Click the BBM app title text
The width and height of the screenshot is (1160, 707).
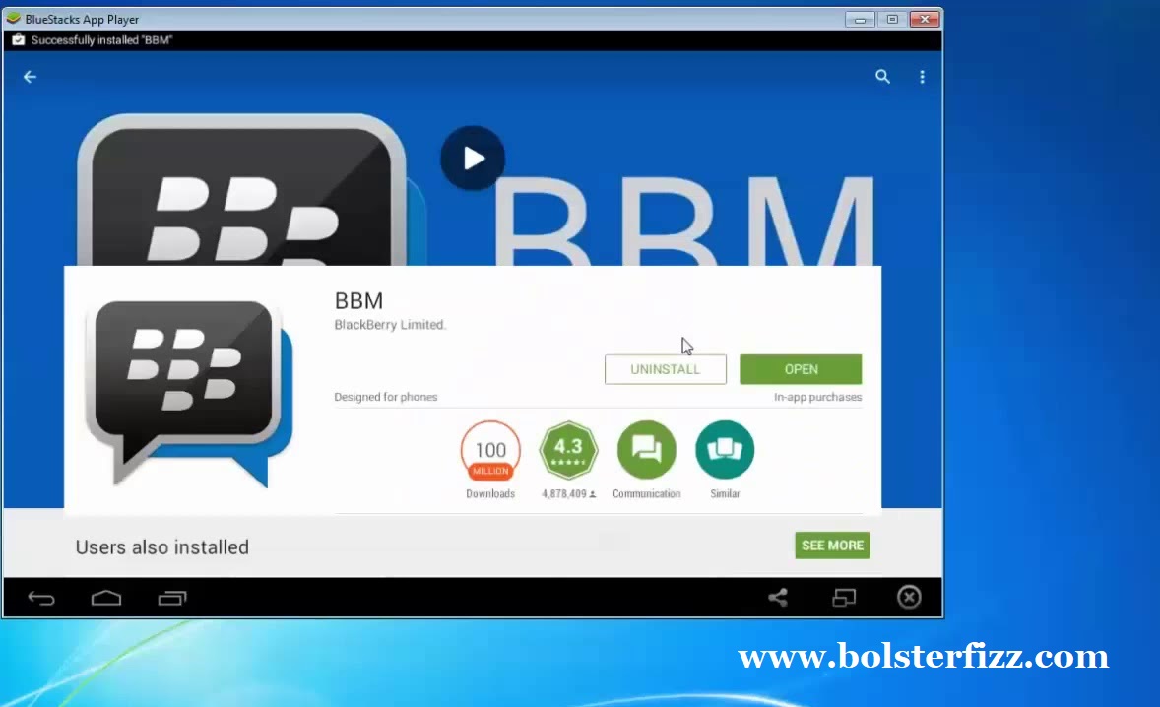point(358,301)
